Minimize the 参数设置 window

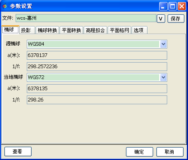(163, 6)
